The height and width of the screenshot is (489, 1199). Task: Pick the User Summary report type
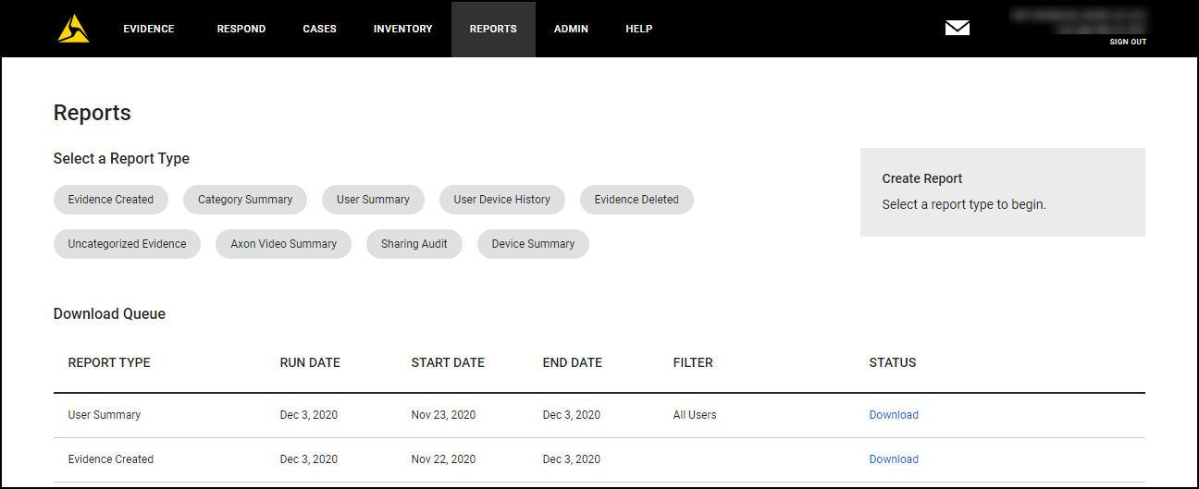coord(373,200)
